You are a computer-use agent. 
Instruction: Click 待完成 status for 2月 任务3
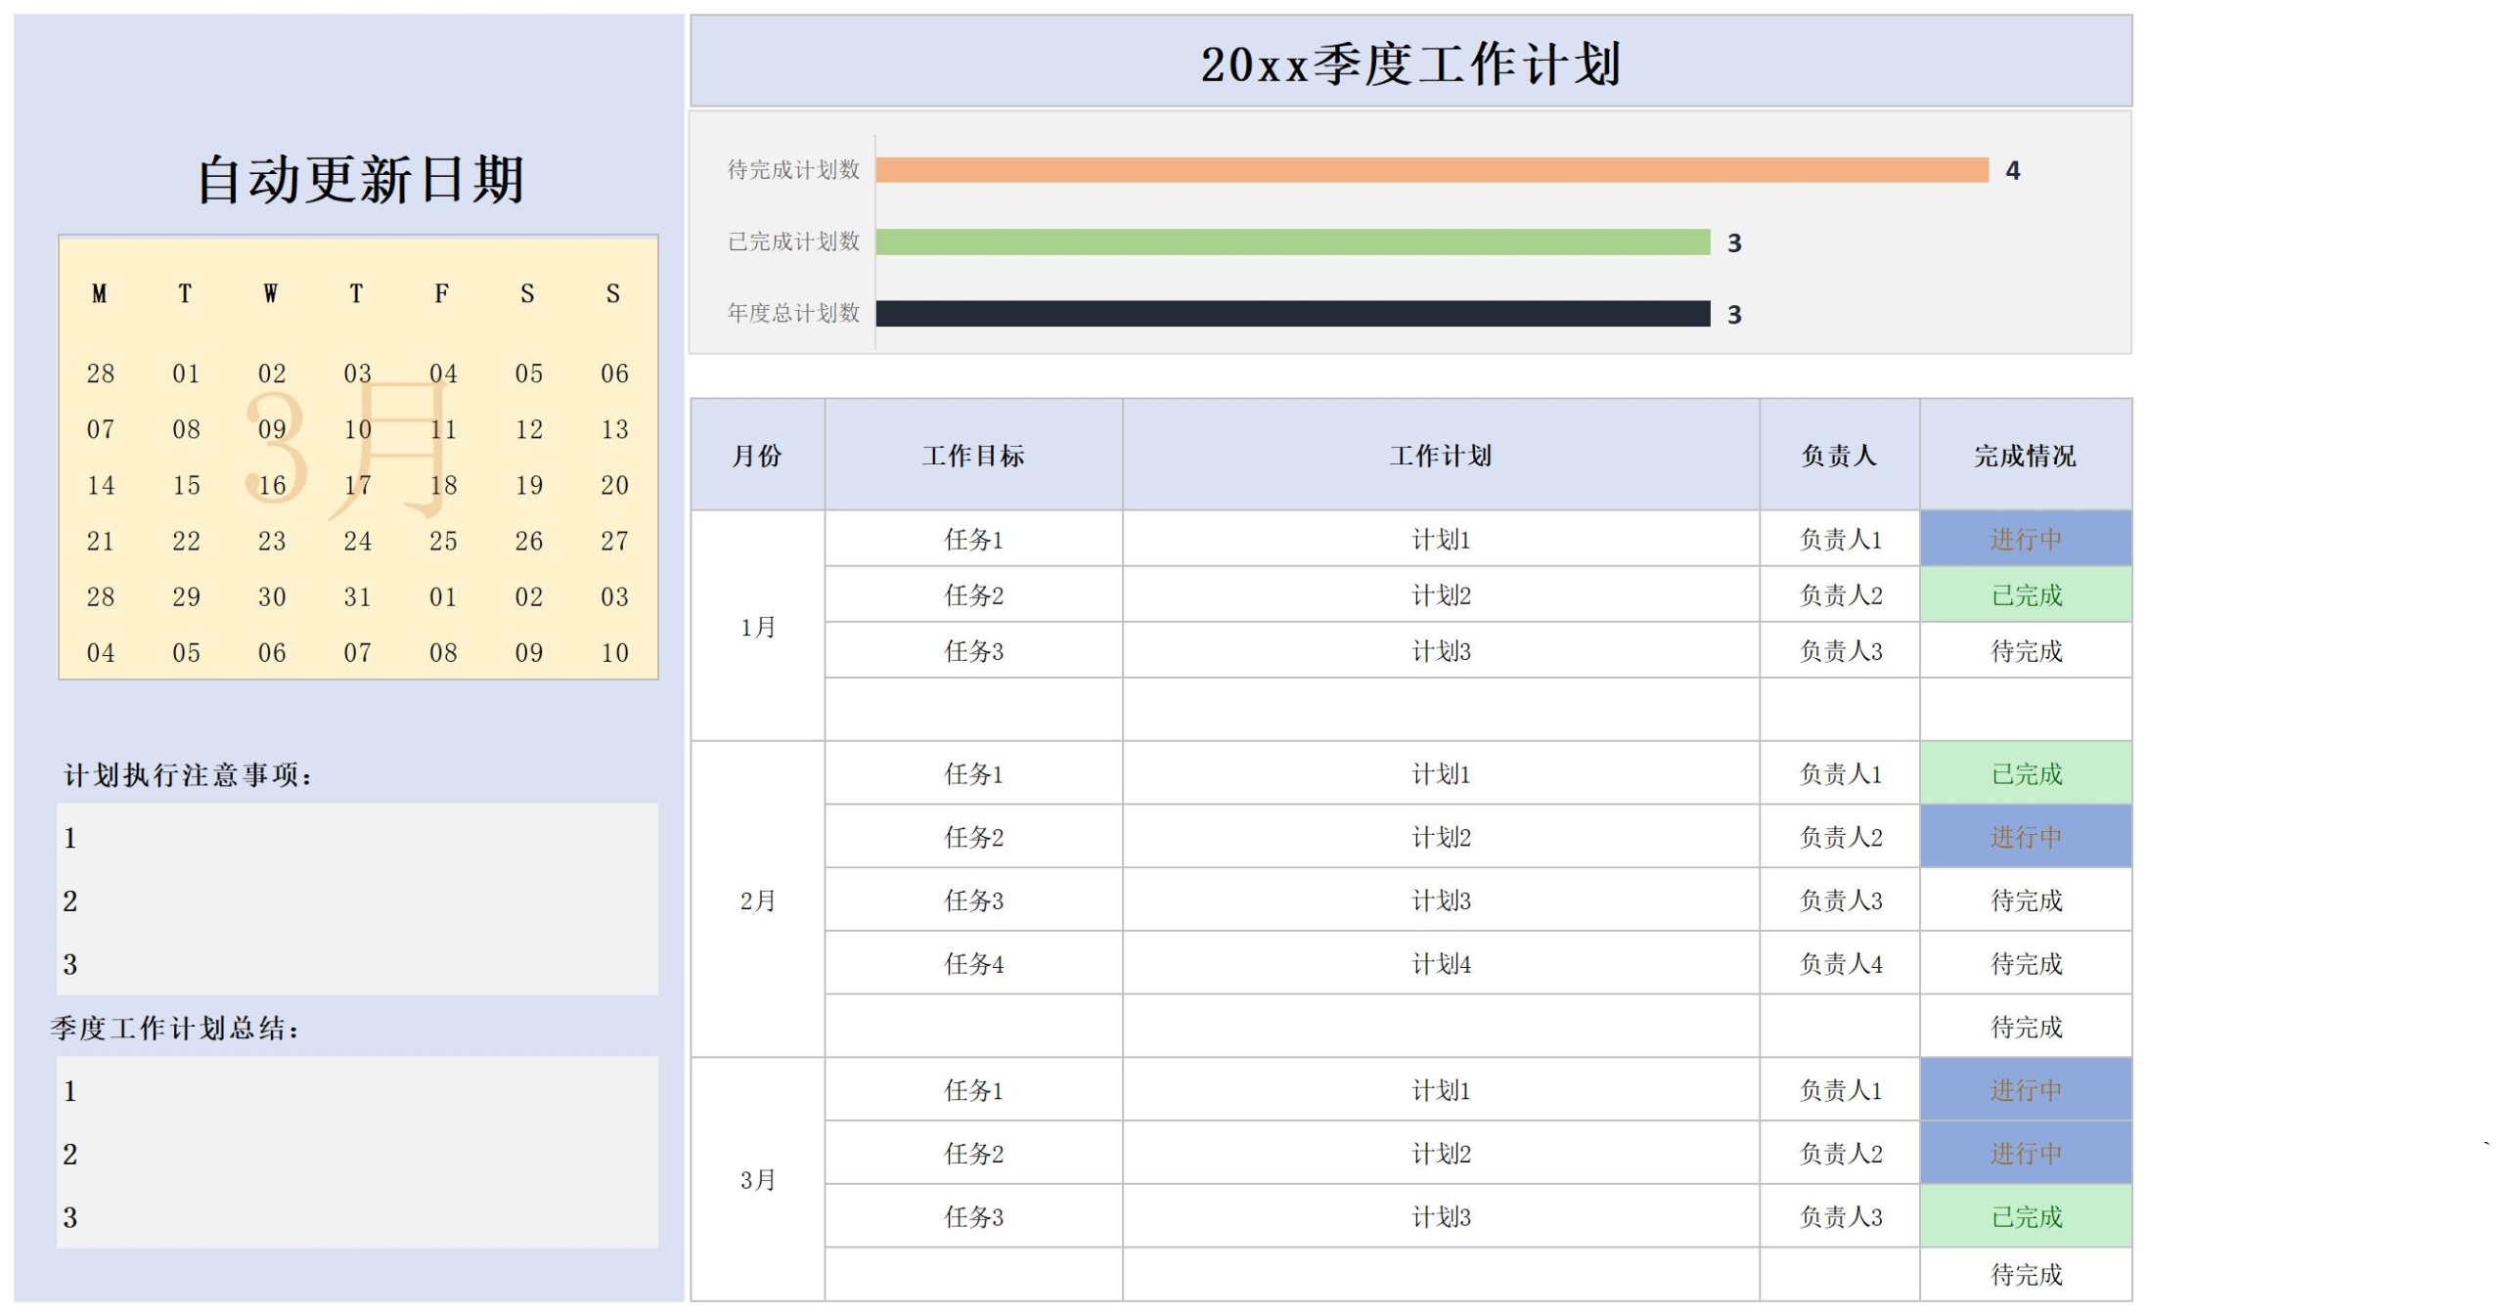coord(2025,899)
